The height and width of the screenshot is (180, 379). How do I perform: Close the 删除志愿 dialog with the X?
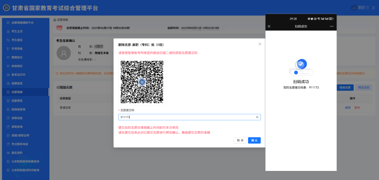260,44
